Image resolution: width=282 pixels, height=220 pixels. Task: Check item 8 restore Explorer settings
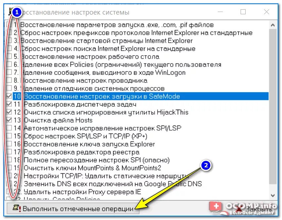pyautogui.click(x=9, y=80)
